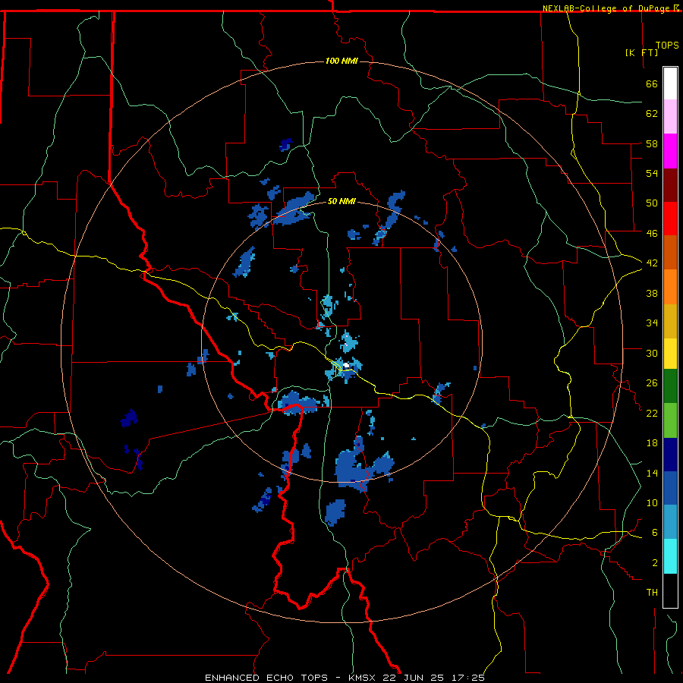The width and height of the screenshot is (683, 683).
Task: Click the light pink swatch on the legend
Action: (670, 116)
